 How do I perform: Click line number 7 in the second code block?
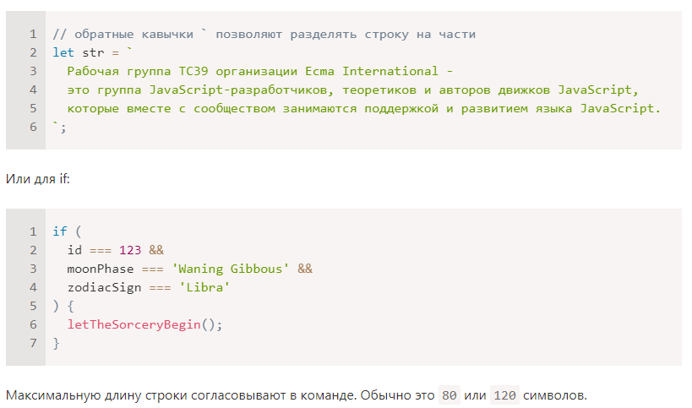point(33,343)
